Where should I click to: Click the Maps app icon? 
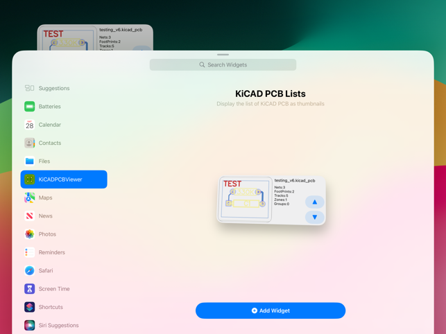pos(30,197)
